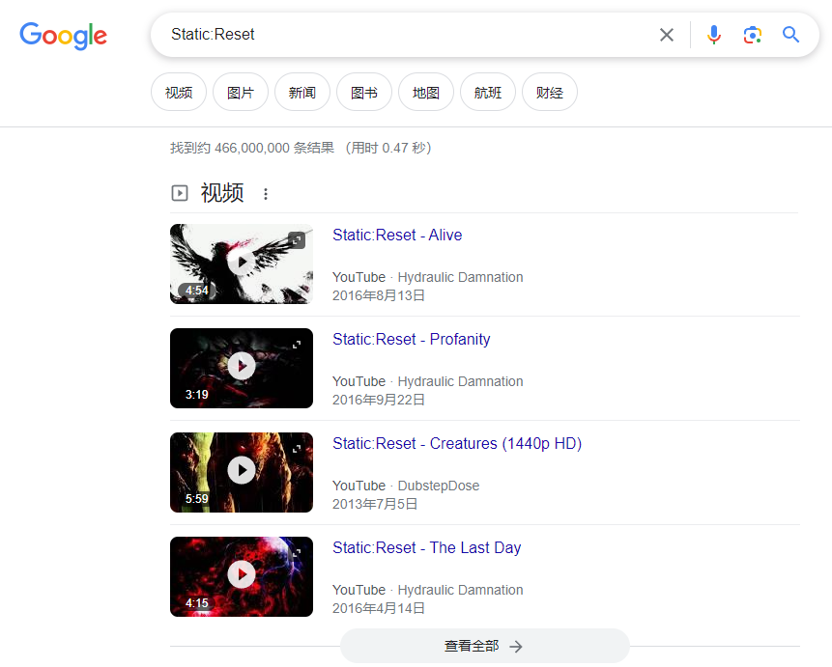Click the magnifying glass search icon
Screen dimensions: 832x667
point(790,35)
